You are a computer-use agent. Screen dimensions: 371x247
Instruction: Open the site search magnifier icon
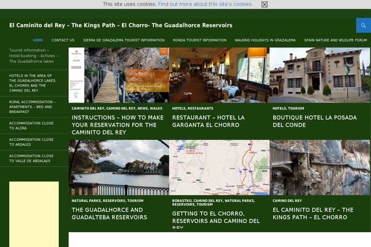tap(364, 25)
